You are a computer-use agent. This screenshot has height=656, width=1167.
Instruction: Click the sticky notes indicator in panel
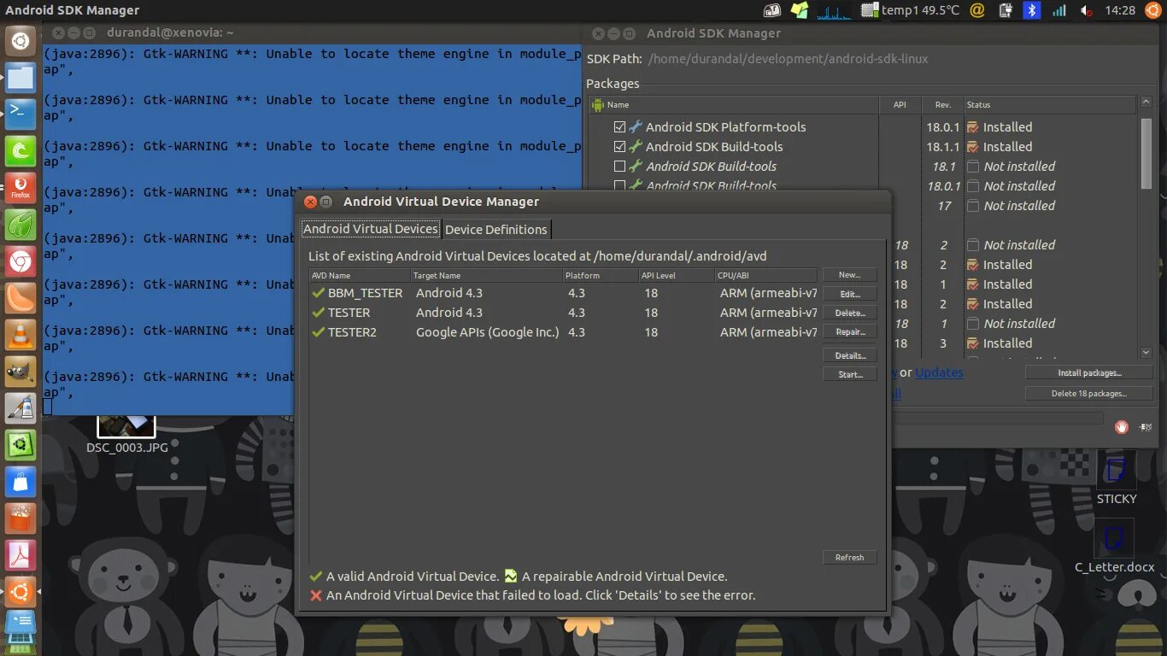pos(799,10)
